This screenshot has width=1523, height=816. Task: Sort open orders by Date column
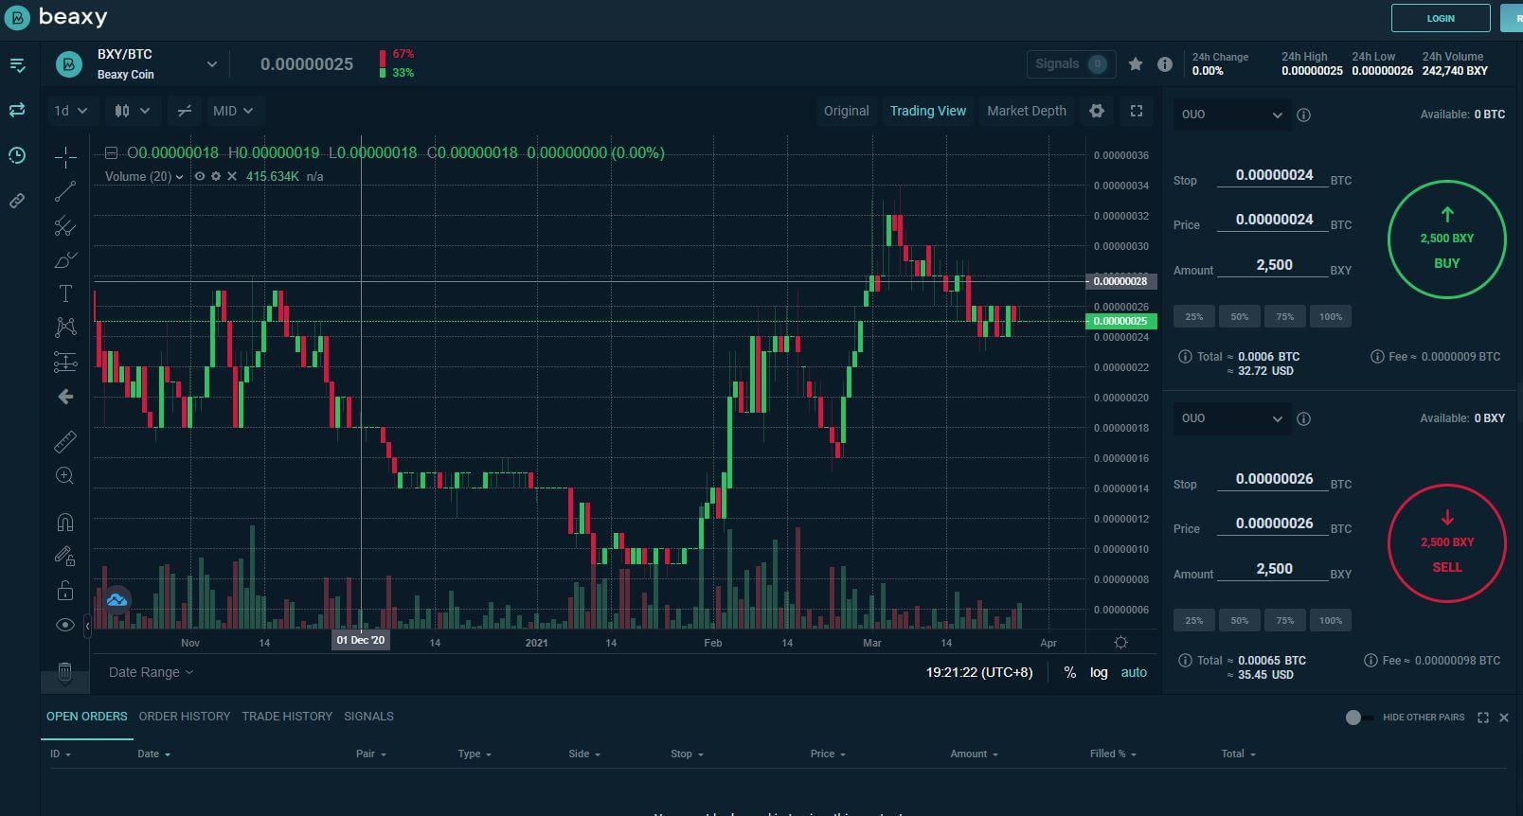(x=153, y=754)
